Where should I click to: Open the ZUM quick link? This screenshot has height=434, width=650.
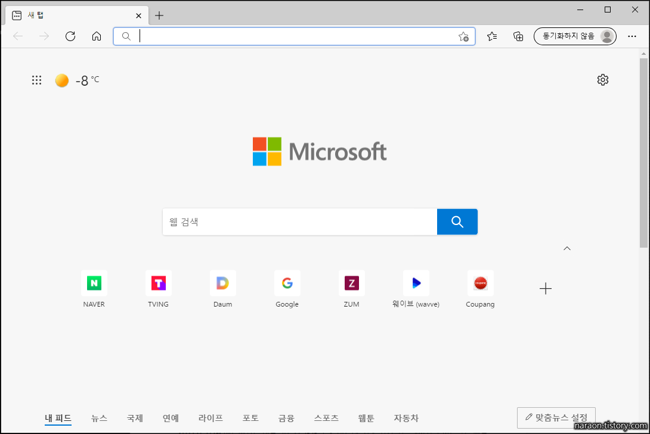[351, 289]
